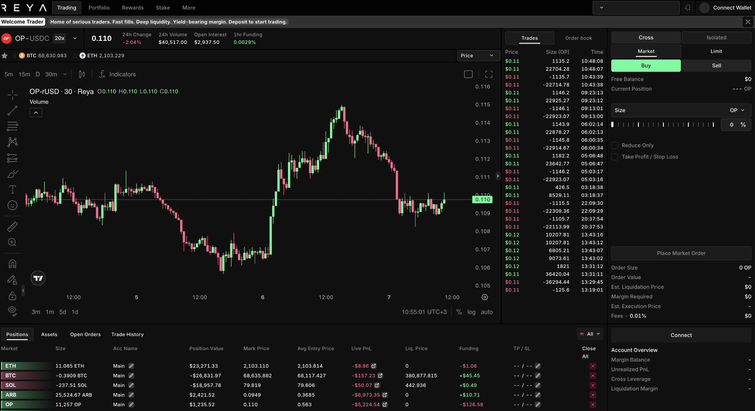Select the Text tool in chart sidebar
The height and width of the screenshot is (411, 755).
click(x=12, y=189)
